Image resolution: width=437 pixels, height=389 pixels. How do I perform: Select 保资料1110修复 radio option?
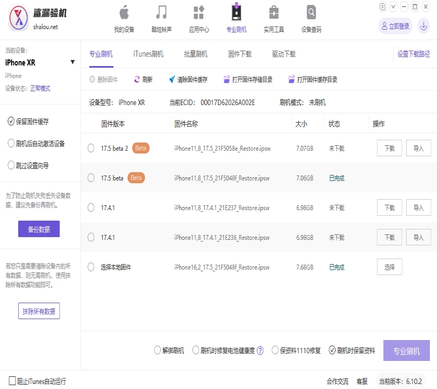coord(275,350)
